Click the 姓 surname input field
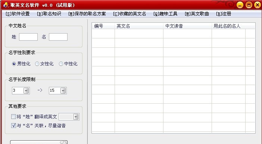 click(x=28, y=37)
